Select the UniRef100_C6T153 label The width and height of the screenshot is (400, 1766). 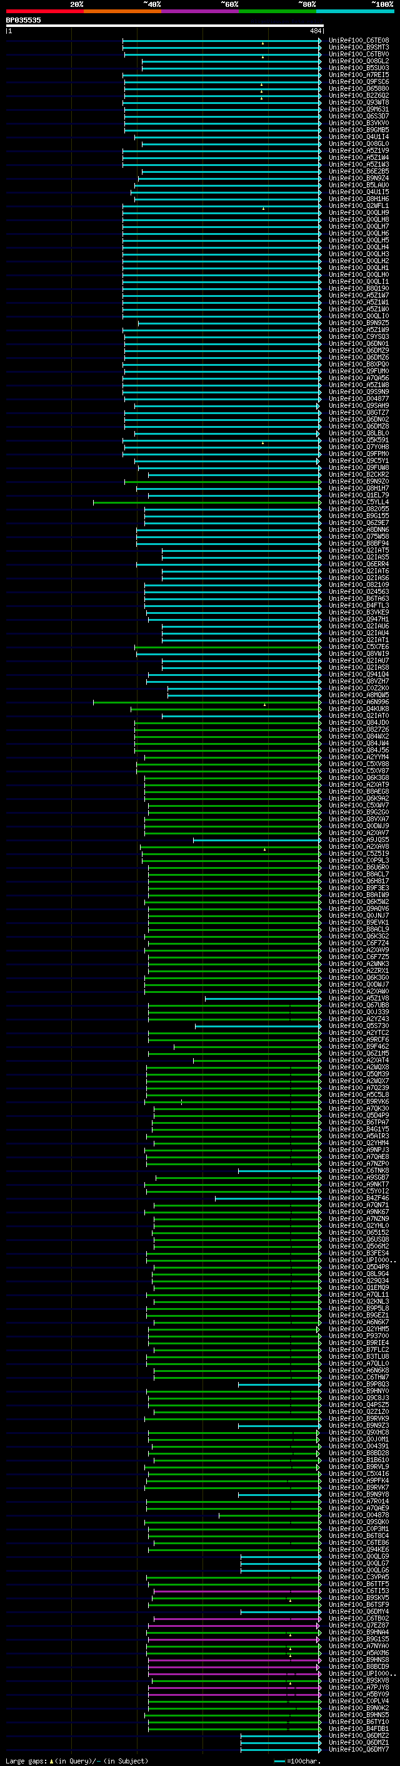point(359,1591)
